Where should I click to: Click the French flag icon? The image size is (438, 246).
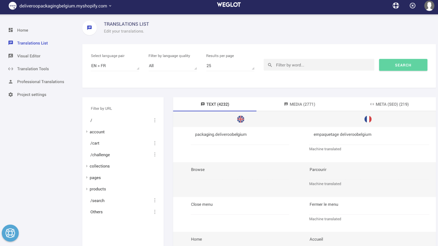coord(368,119)
